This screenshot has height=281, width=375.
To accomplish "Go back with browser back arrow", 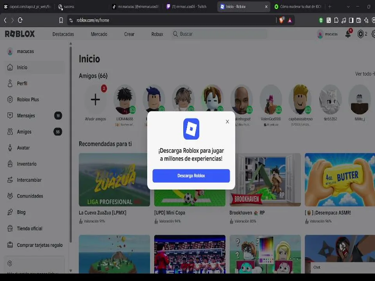I will pyautogui.click(x=5, y=20).
